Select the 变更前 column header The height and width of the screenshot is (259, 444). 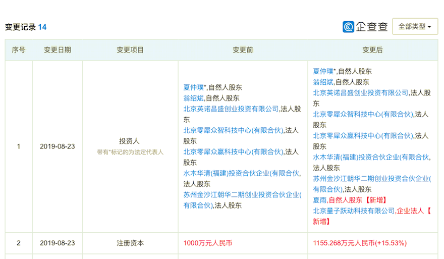coord(243,50)
